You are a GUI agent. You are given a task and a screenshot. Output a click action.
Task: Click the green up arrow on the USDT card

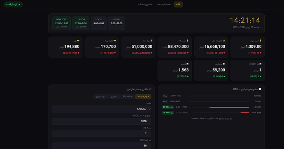[261, 76]
